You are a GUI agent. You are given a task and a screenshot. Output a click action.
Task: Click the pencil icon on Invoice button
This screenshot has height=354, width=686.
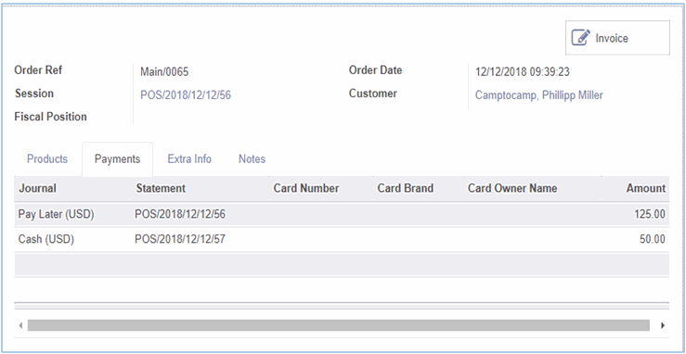(x=581, y=38)
